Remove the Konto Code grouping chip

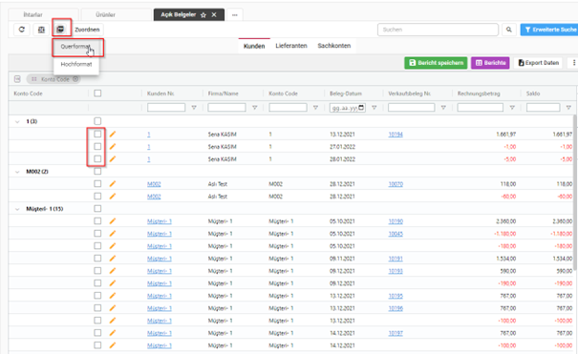coord(75,79)
